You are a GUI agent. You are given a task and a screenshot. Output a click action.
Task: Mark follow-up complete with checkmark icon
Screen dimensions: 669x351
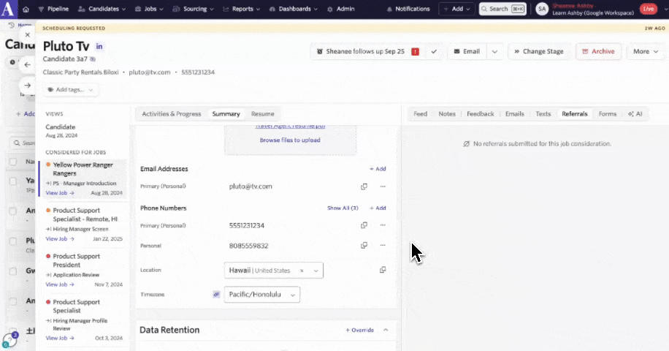[434, 52]
